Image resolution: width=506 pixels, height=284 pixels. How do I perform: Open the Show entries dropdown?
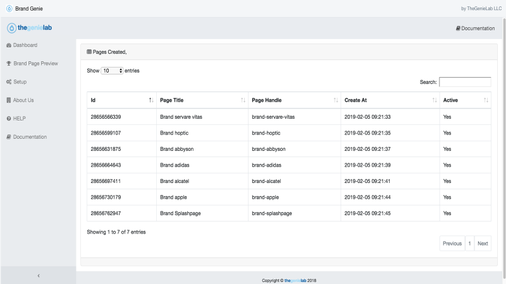(x=112, y=71)
